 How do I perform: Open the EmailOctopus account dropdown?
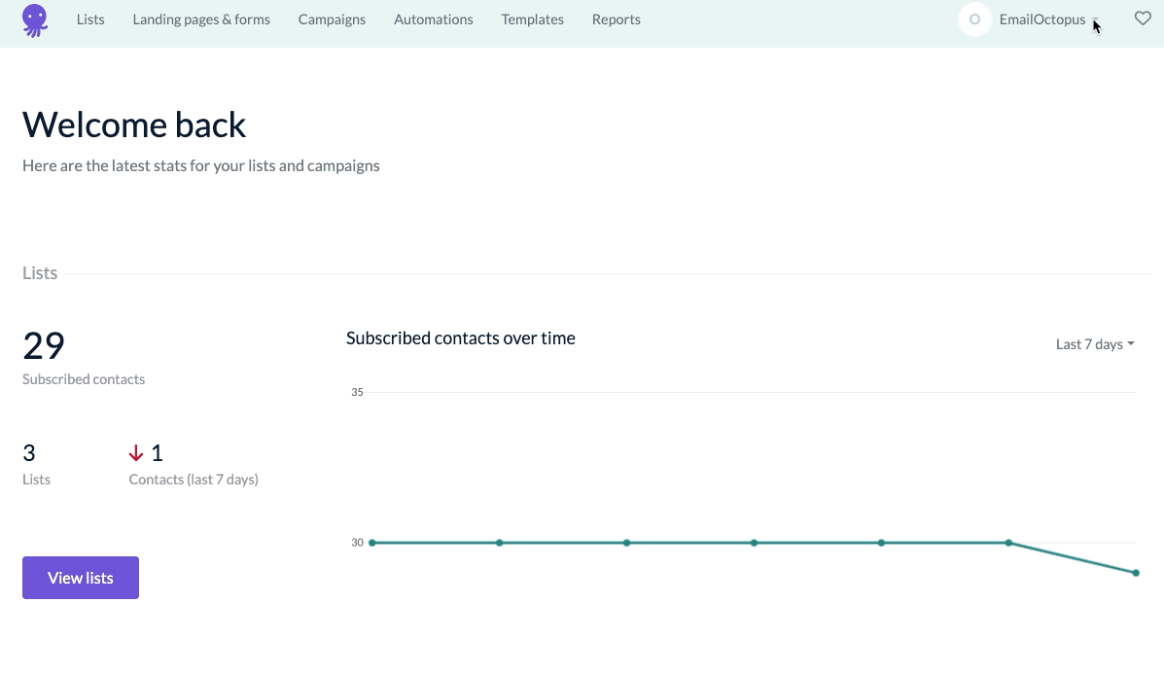1049,19
